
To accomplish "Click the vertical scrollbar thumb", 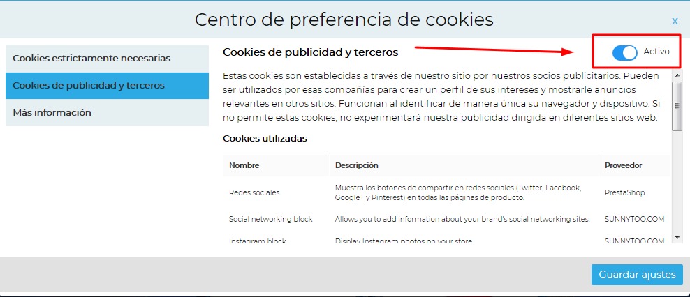I will [x=677, y=106].
